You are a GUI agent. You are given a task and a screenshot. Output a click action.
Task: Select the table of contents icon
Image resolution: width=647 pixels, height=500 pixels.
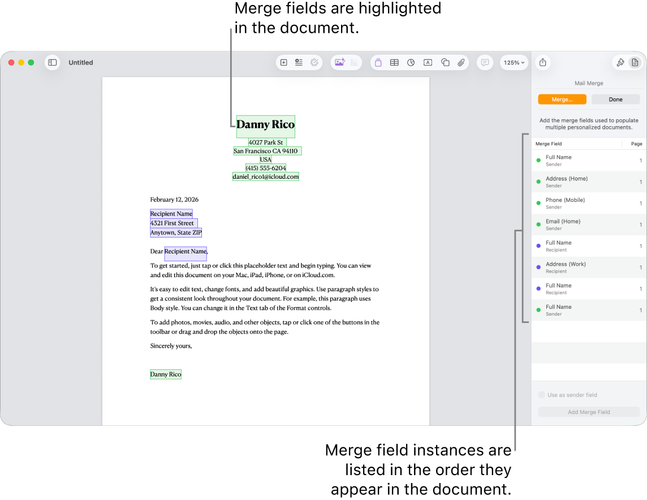pos(299,63)
